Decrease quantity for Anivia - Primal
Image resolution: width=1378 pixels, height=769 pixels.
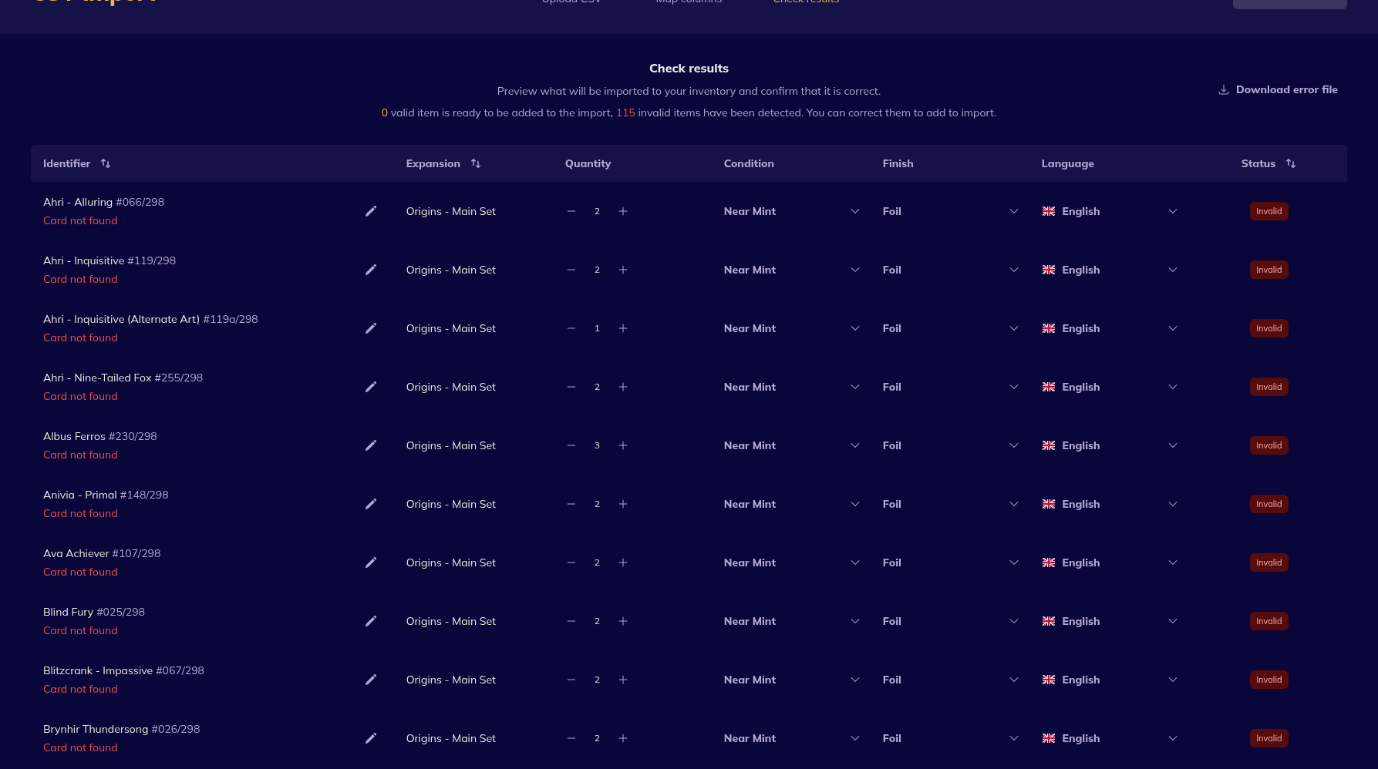(571, 504)
